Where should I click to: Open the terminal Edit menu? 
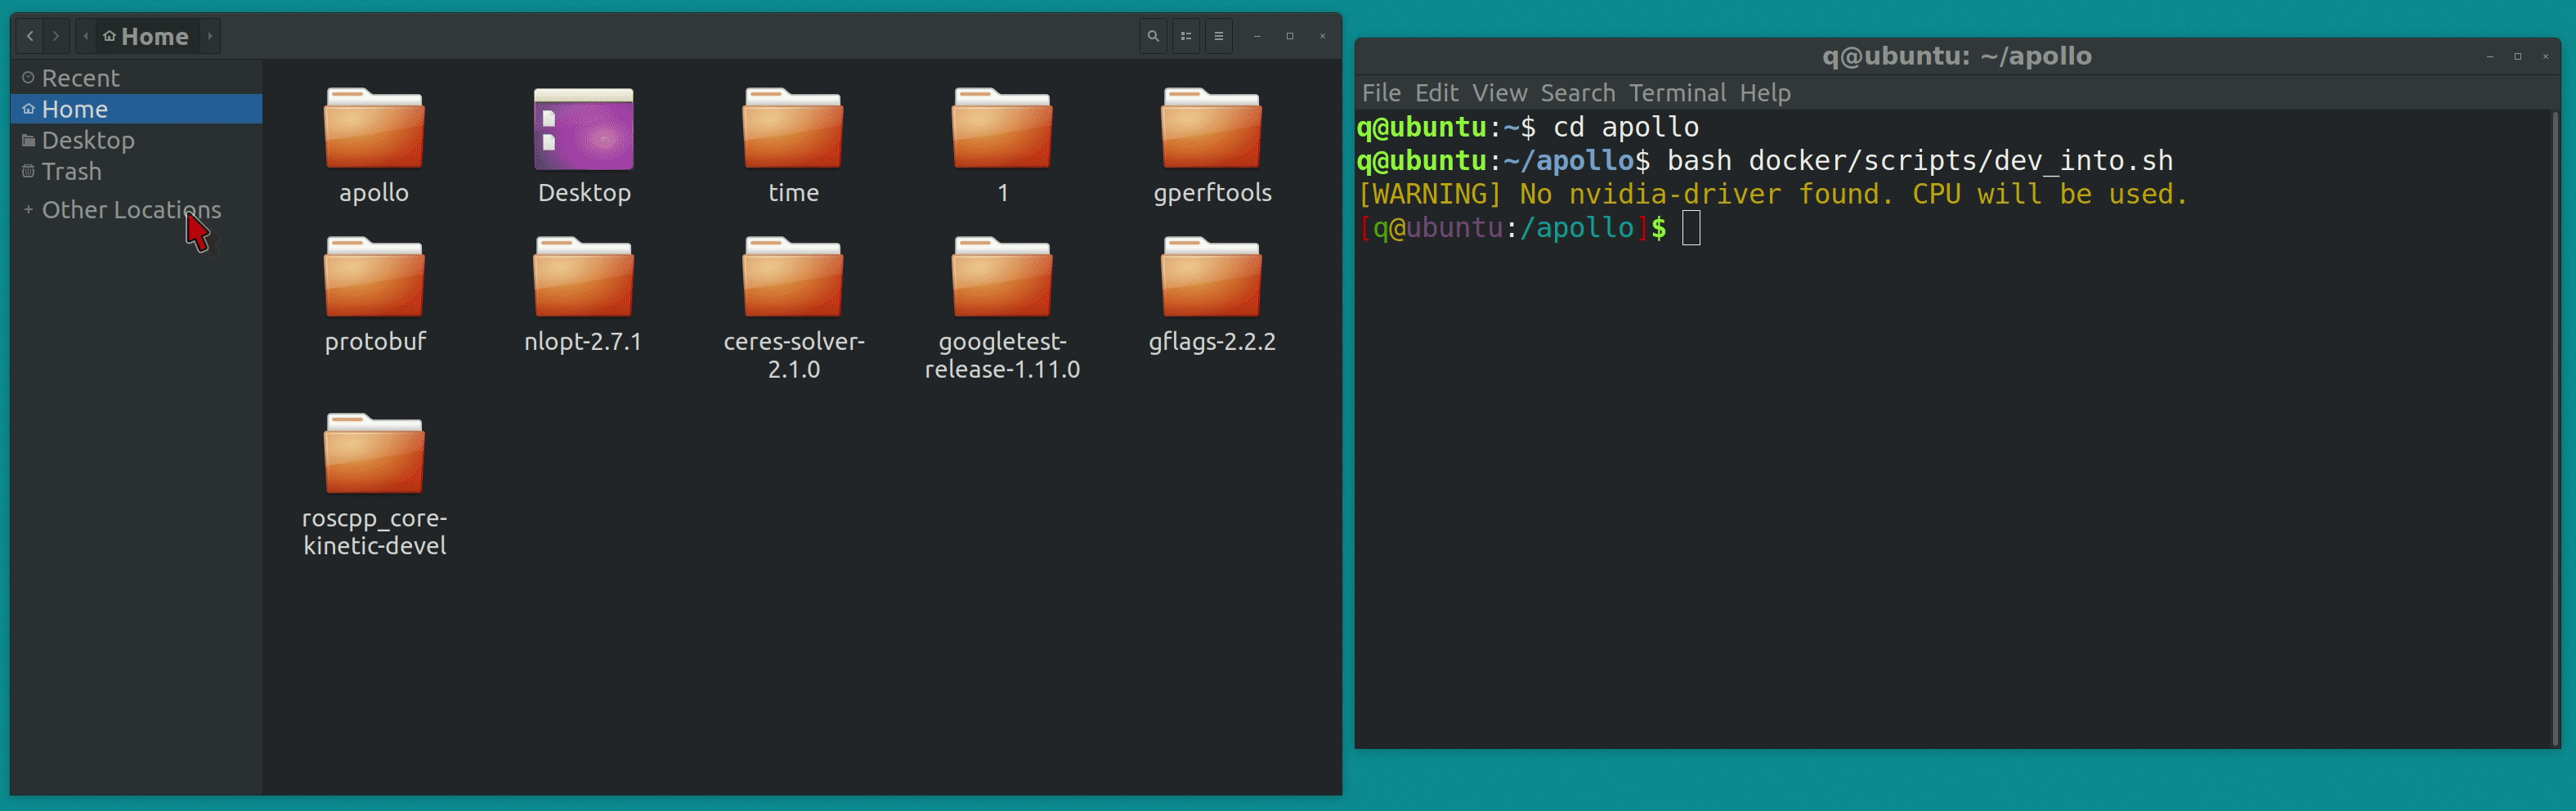tap(1436, 93)
